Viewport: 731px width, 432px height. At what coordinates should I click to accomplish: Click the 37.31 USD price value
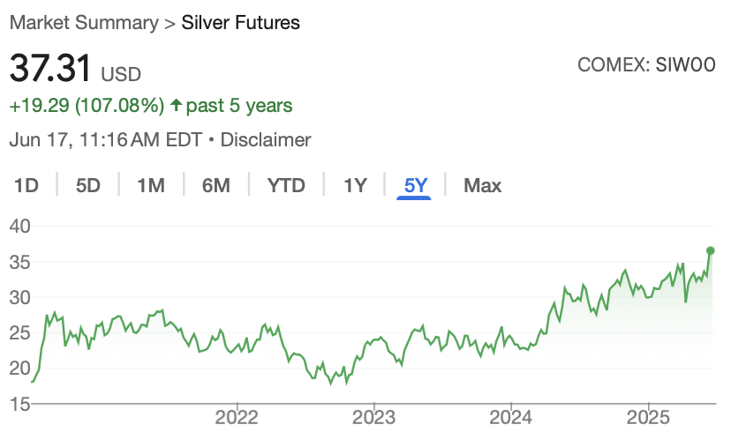pyautogui.click(x=75, y=68)
